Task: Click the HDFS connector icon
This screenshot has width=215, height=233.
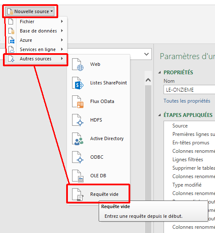Action: tap(78, 120)
